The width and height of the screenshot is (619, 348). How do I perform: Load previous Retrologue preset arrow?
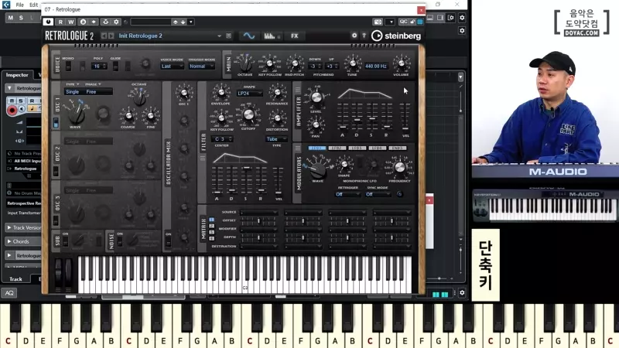(104, 36)
